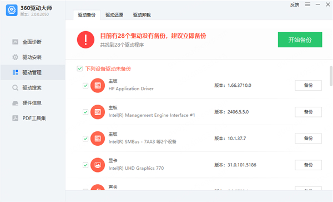Open the 硬件信息 sidebar item

(x=33, y=103)
